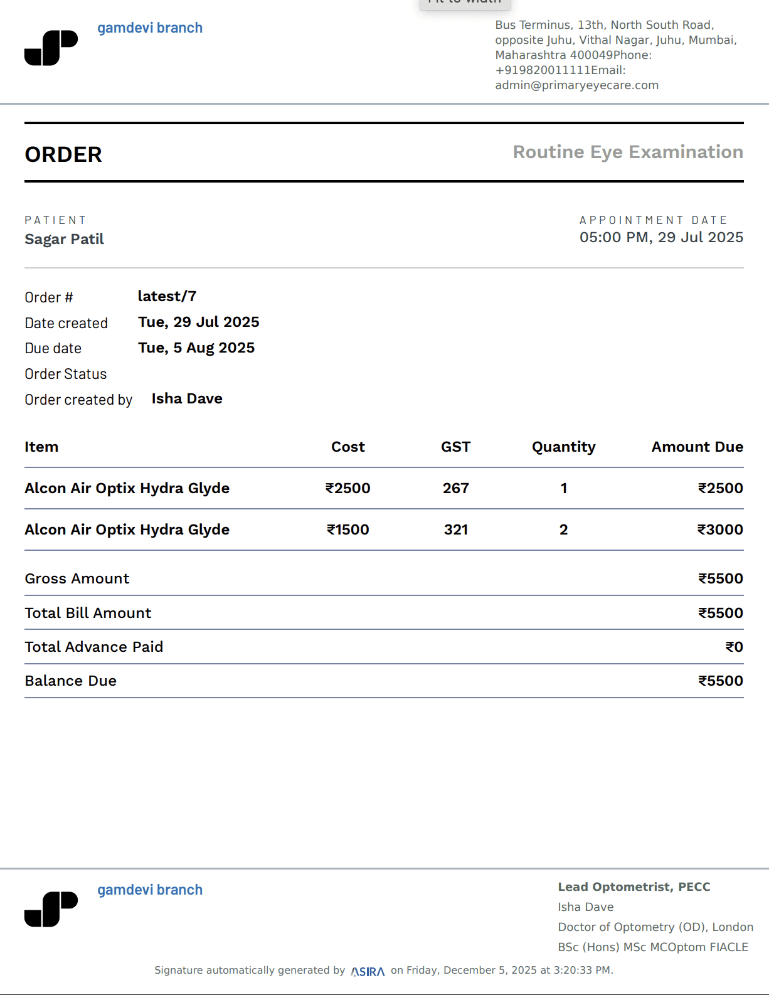Click the header logo icon
Screen dimensions: 769x995
(x=51, y=48)
